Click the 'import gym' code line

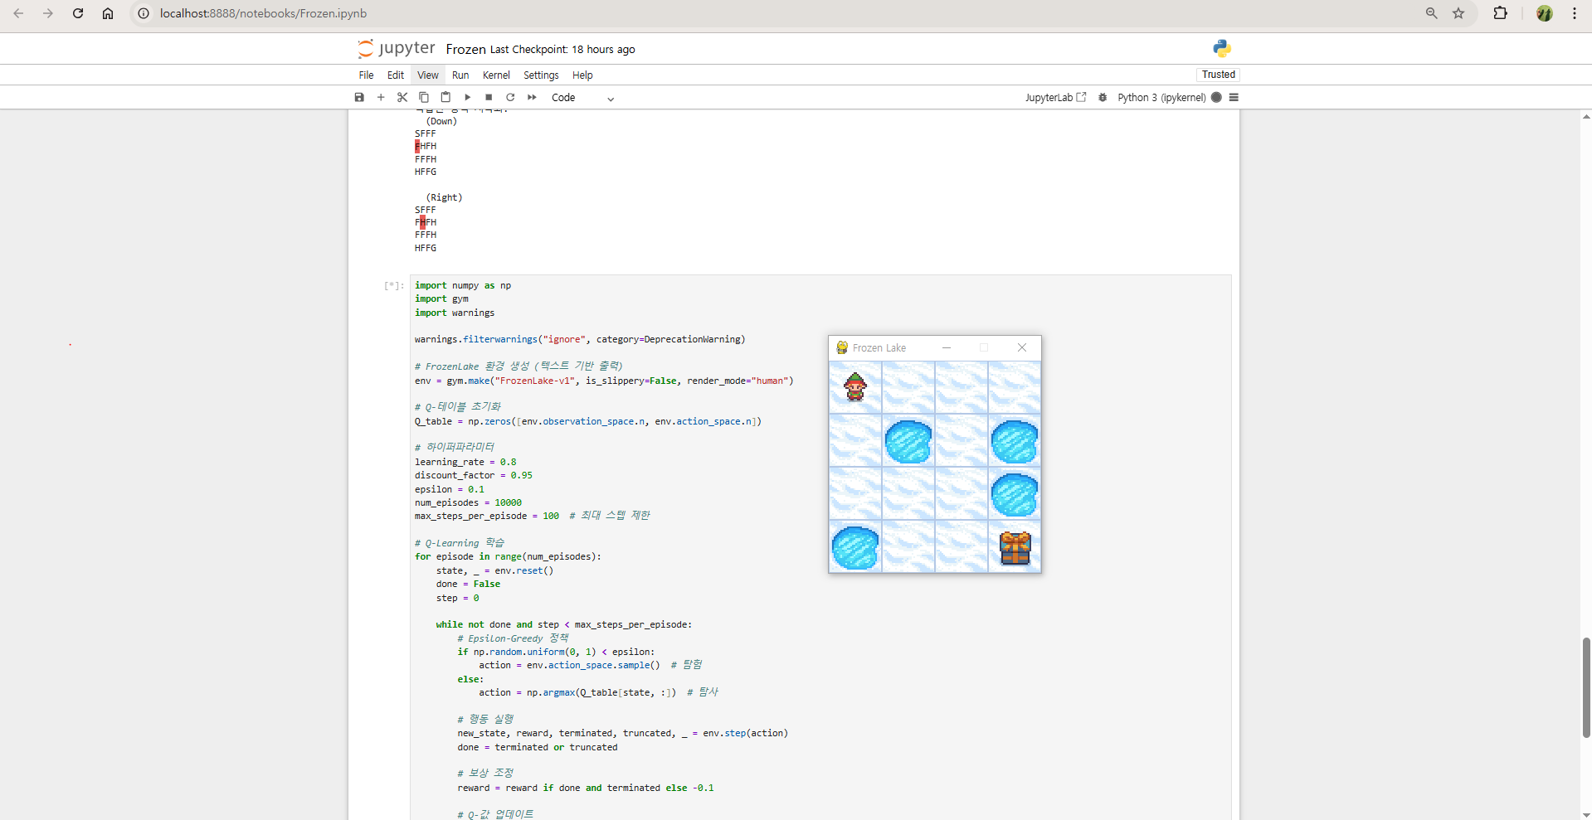(x=441, y=298)
